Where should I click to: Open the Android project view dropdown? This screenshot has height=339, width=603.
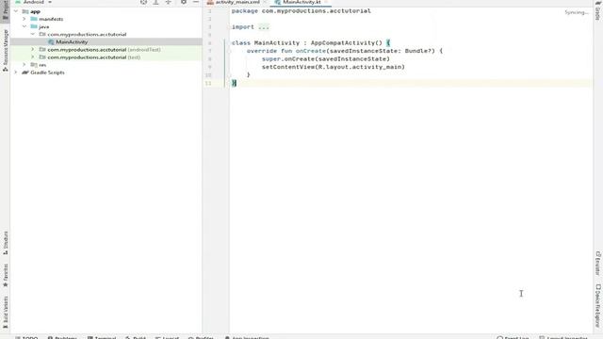coord(34,2)
